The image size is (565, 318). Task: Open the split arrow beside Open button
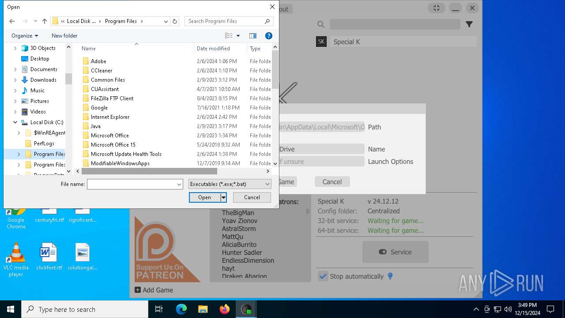click(224, 197)
